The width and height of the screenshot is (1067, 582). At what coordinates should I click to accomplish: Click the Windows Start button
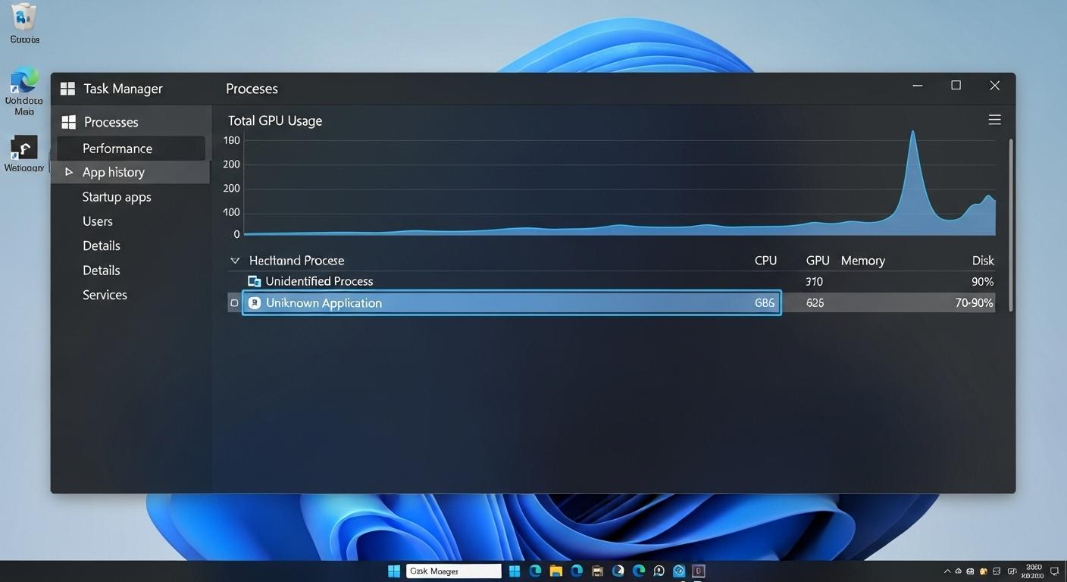pos(394,571)
